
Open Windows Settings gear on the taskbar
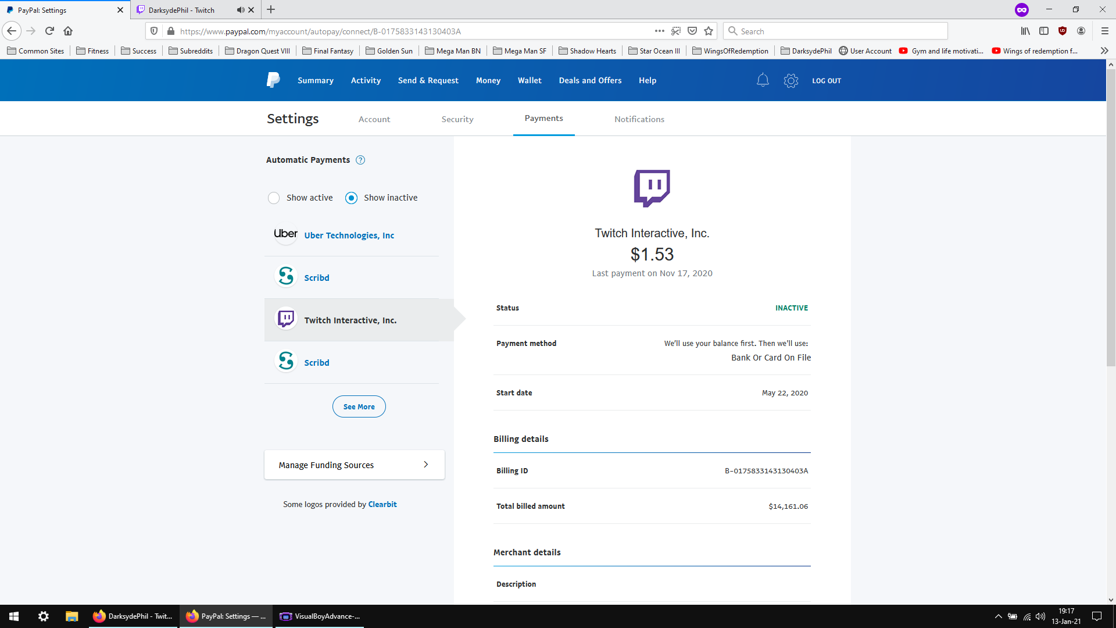pos(44,616)
